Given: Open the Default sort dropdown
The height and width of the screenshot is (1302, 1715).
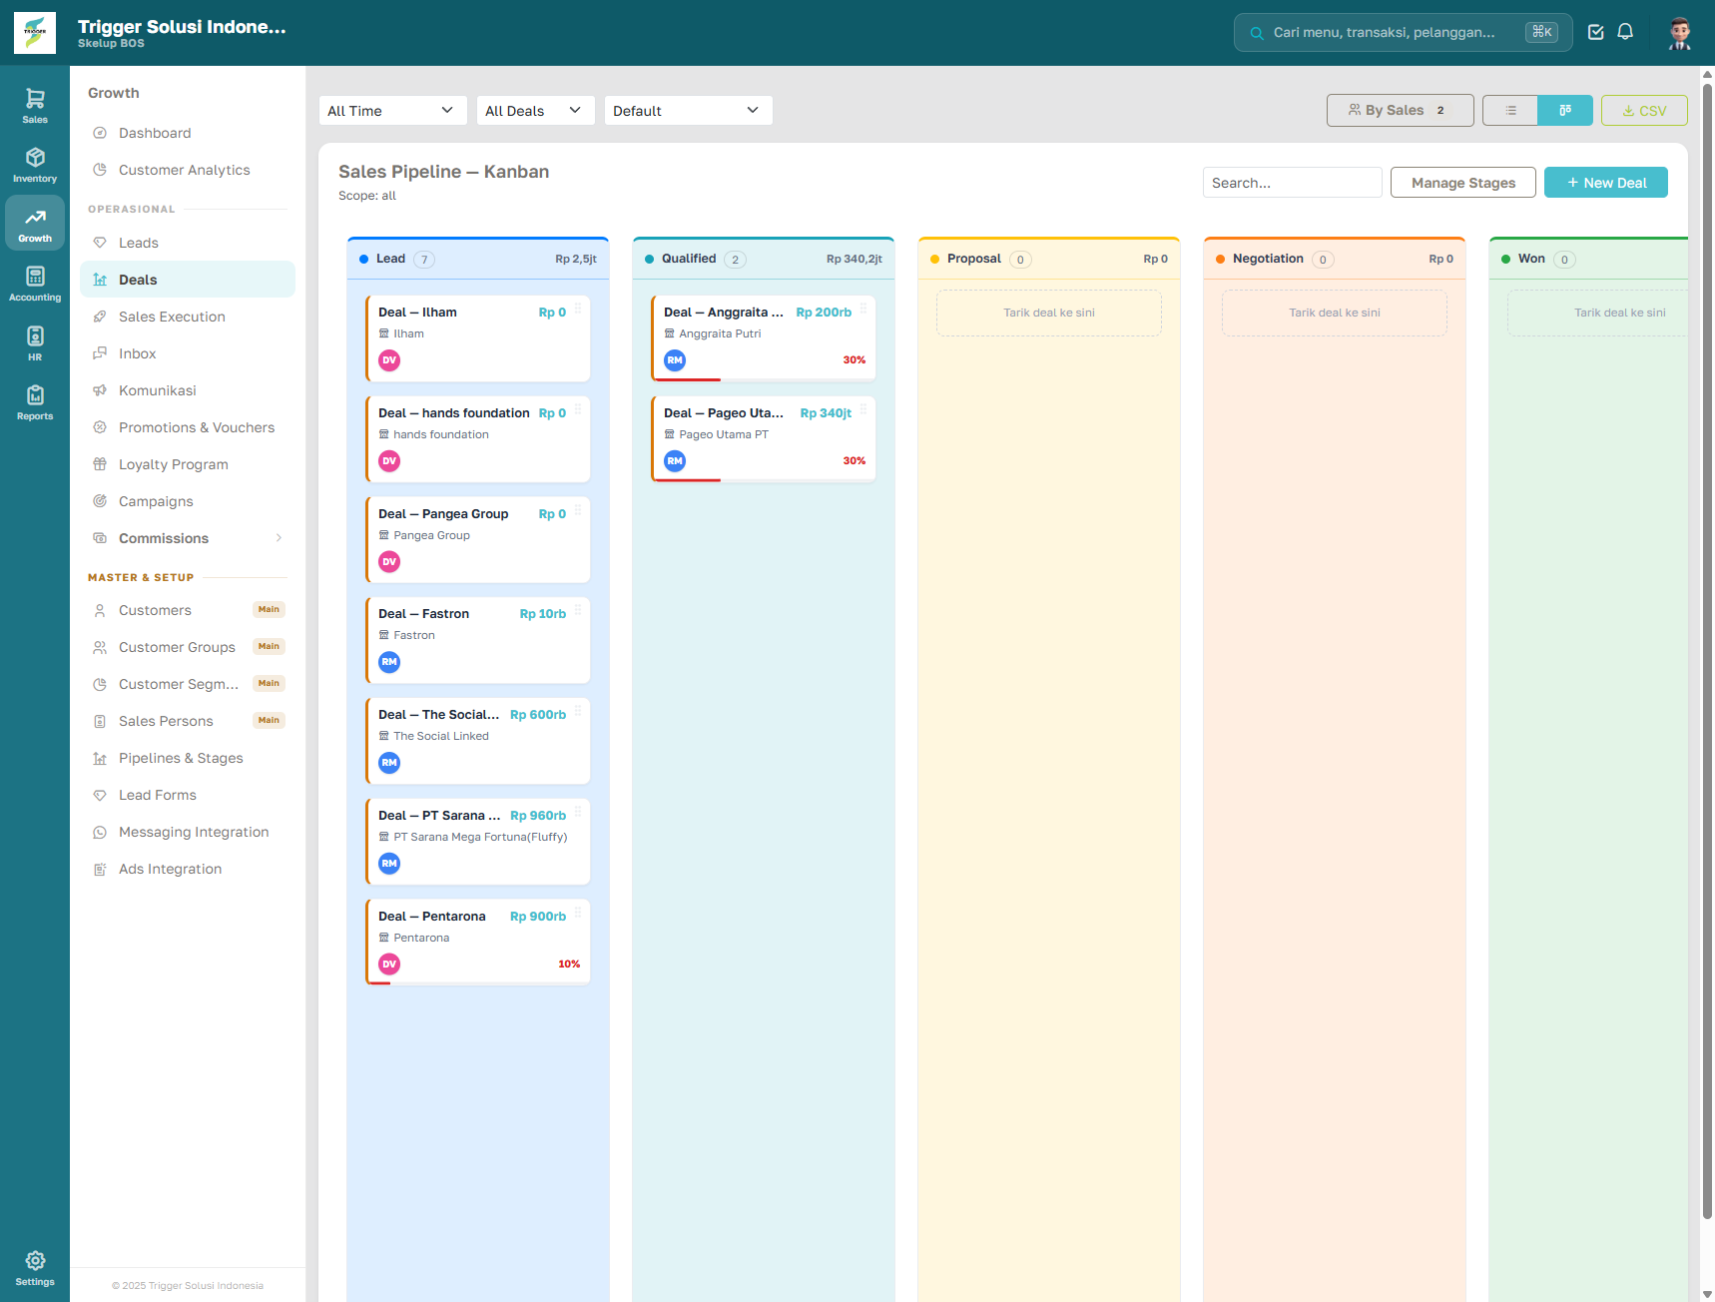Looking at the screenshot, I should click(688, 110).
